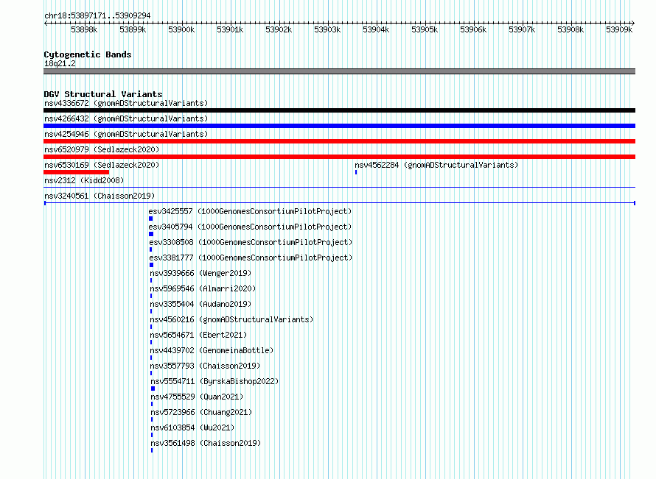Viewport: 656px width, 479px height.
Task: Select the nsv5554711 blue marker
Action: 153,388
